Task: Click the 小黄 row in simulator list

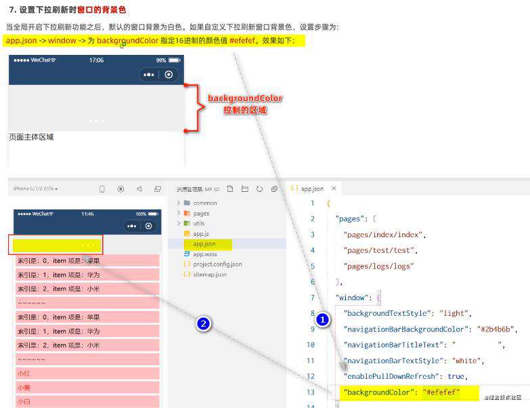Action: (87, 388)
